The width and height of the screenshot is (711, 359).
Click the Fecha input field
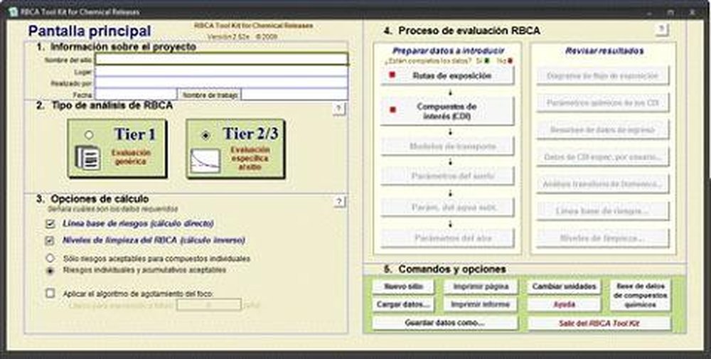click(136, 95)
